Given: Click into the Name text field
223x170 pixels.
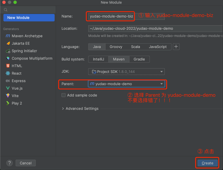Looking at the screenshot, I should (111, 16).
